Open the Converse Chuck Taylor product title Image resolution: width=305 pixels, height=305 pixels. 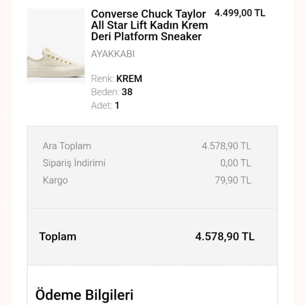pos(149,25)
